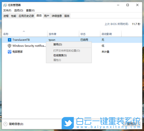Click the 电脑管家 blue shield icon
Screen dimensions: 144x131
pyautogui.click(x=9, y=52)
